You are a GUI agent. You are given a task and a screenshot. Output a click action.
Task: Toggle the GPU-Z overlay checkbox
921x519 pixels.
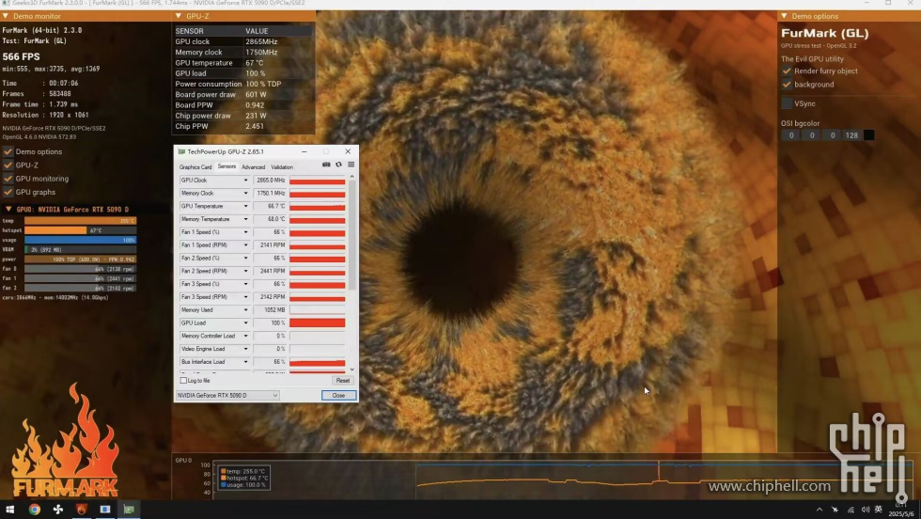click(8, 165)
